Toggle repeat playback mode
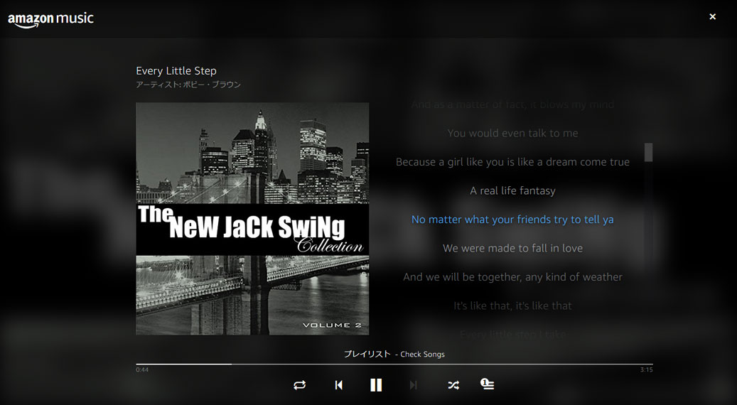 299,385
